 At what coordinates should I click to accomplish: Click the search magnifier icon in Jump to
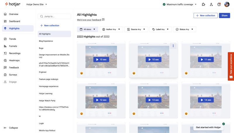(x=42, y=16)
